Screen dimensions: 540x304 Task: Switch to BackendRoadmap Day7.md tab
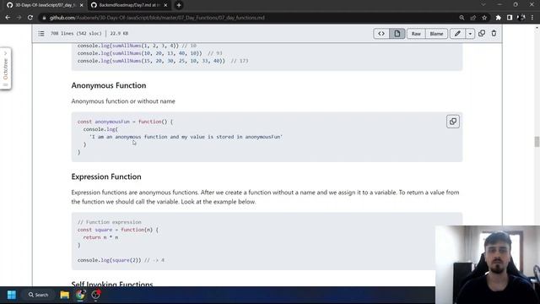(128, 5)
